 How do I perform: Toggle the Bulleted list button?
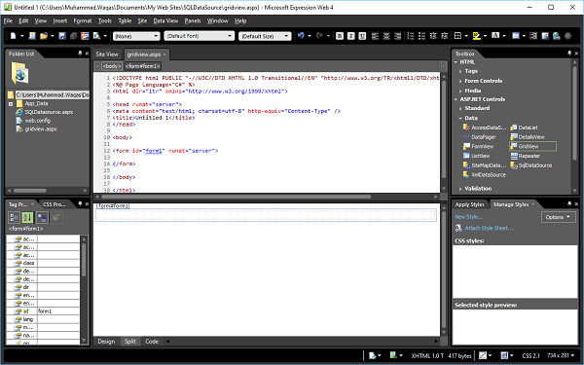click(x=421, y=36)
